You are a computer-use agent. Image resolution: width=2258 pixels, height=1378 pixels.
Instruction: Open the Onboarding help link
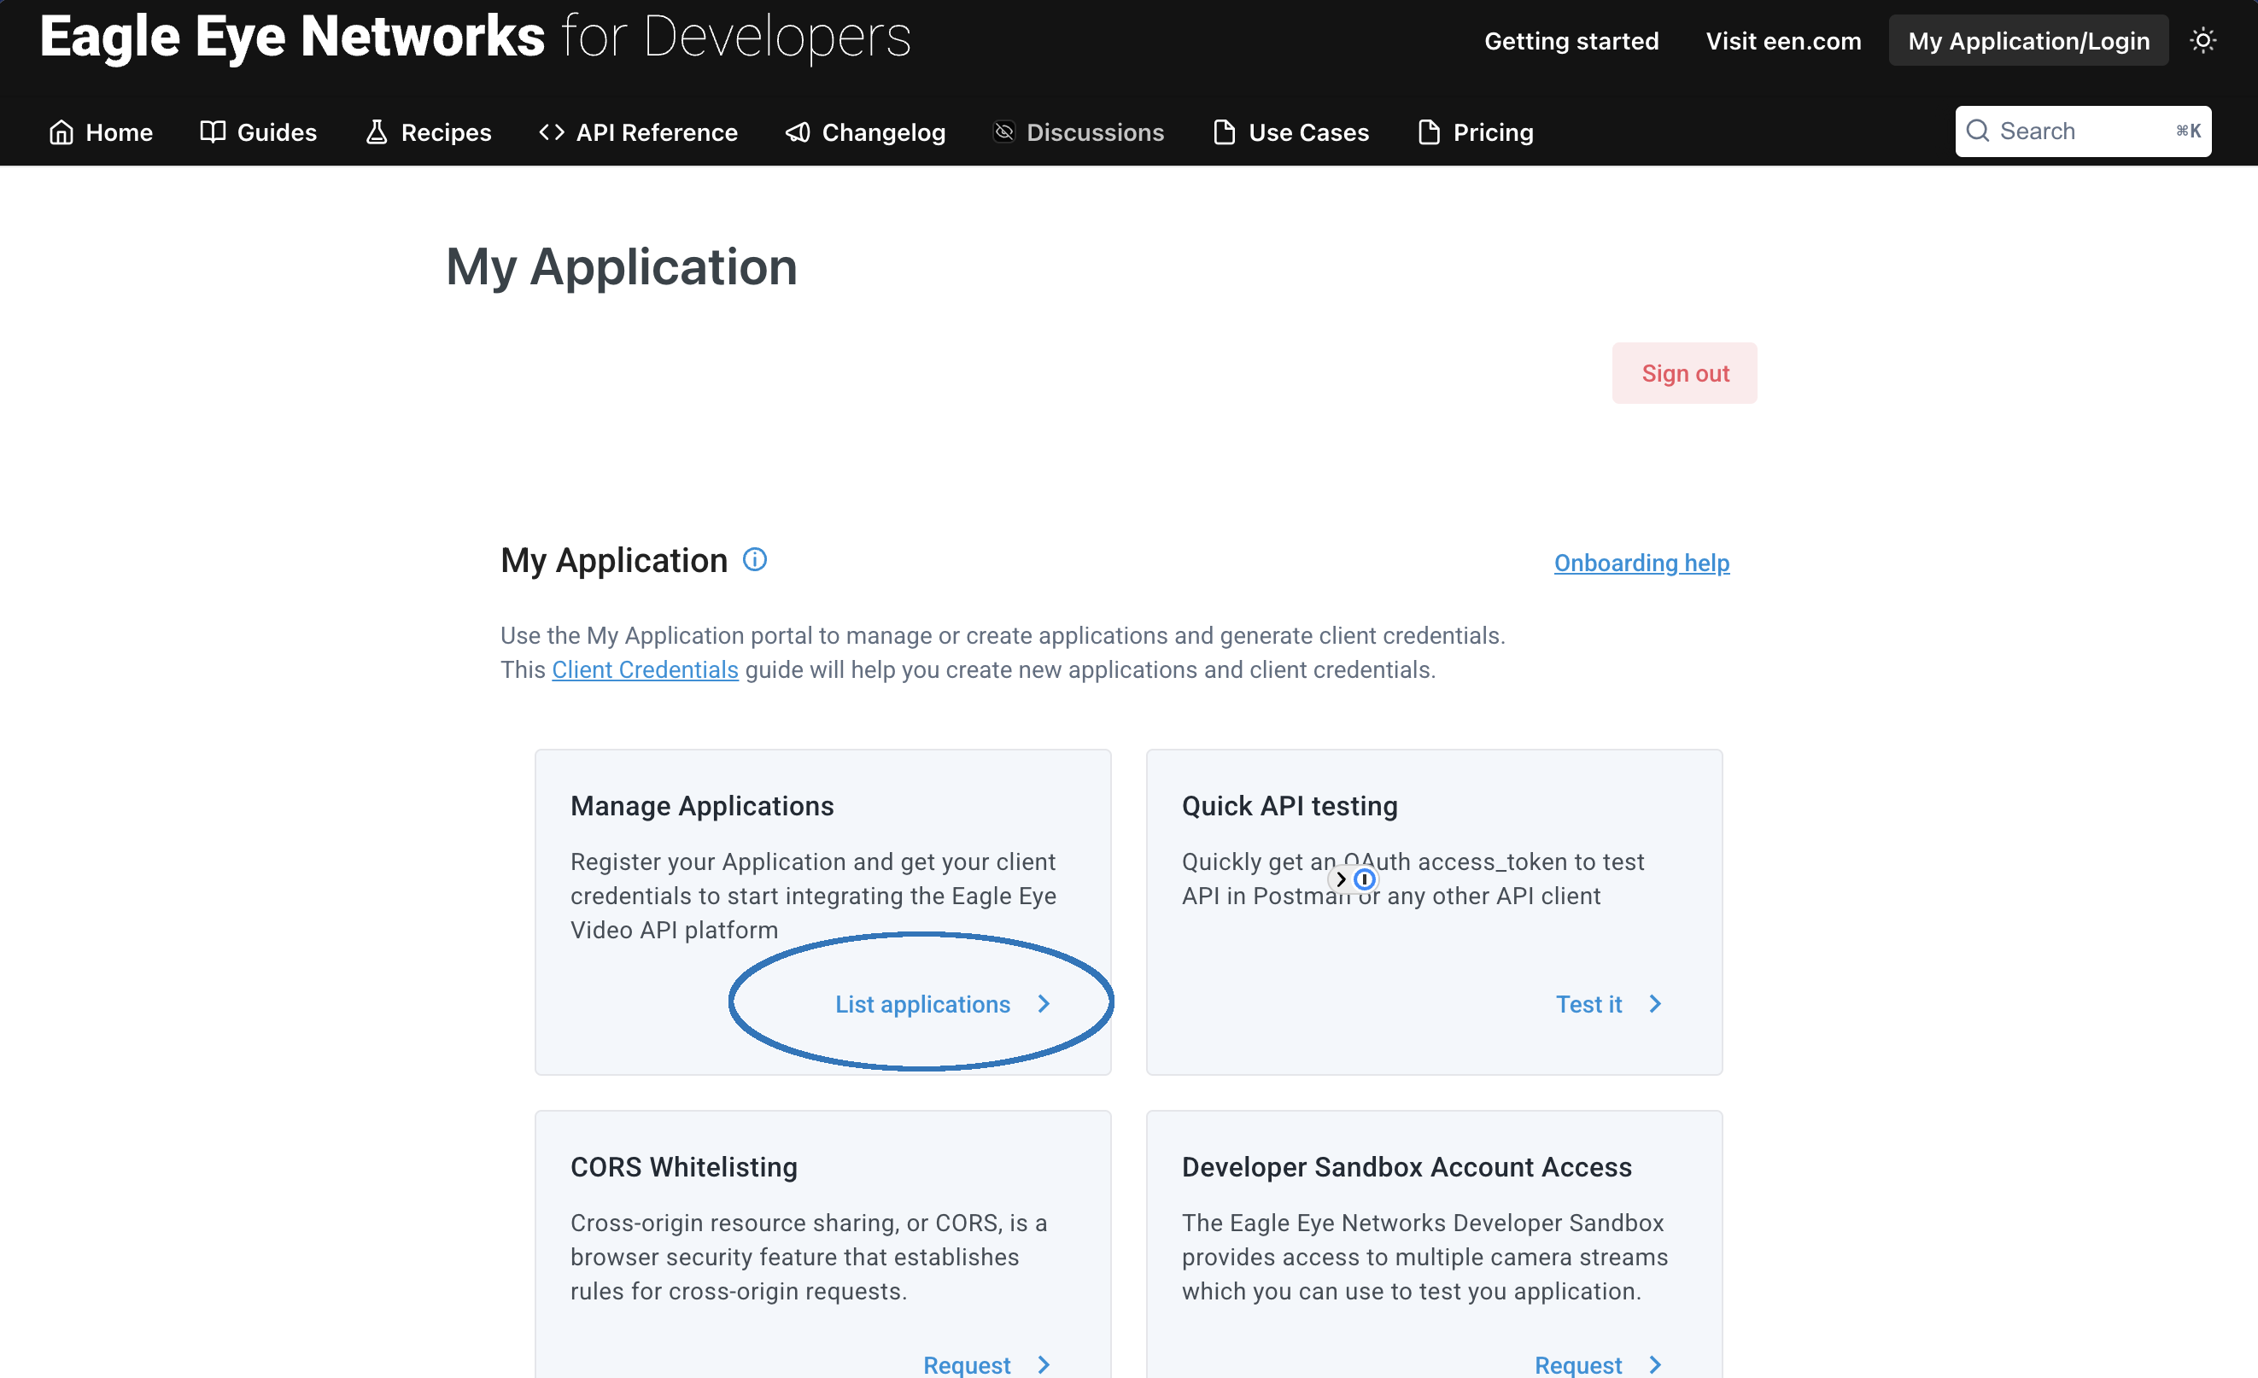[x=1641, y=563]
